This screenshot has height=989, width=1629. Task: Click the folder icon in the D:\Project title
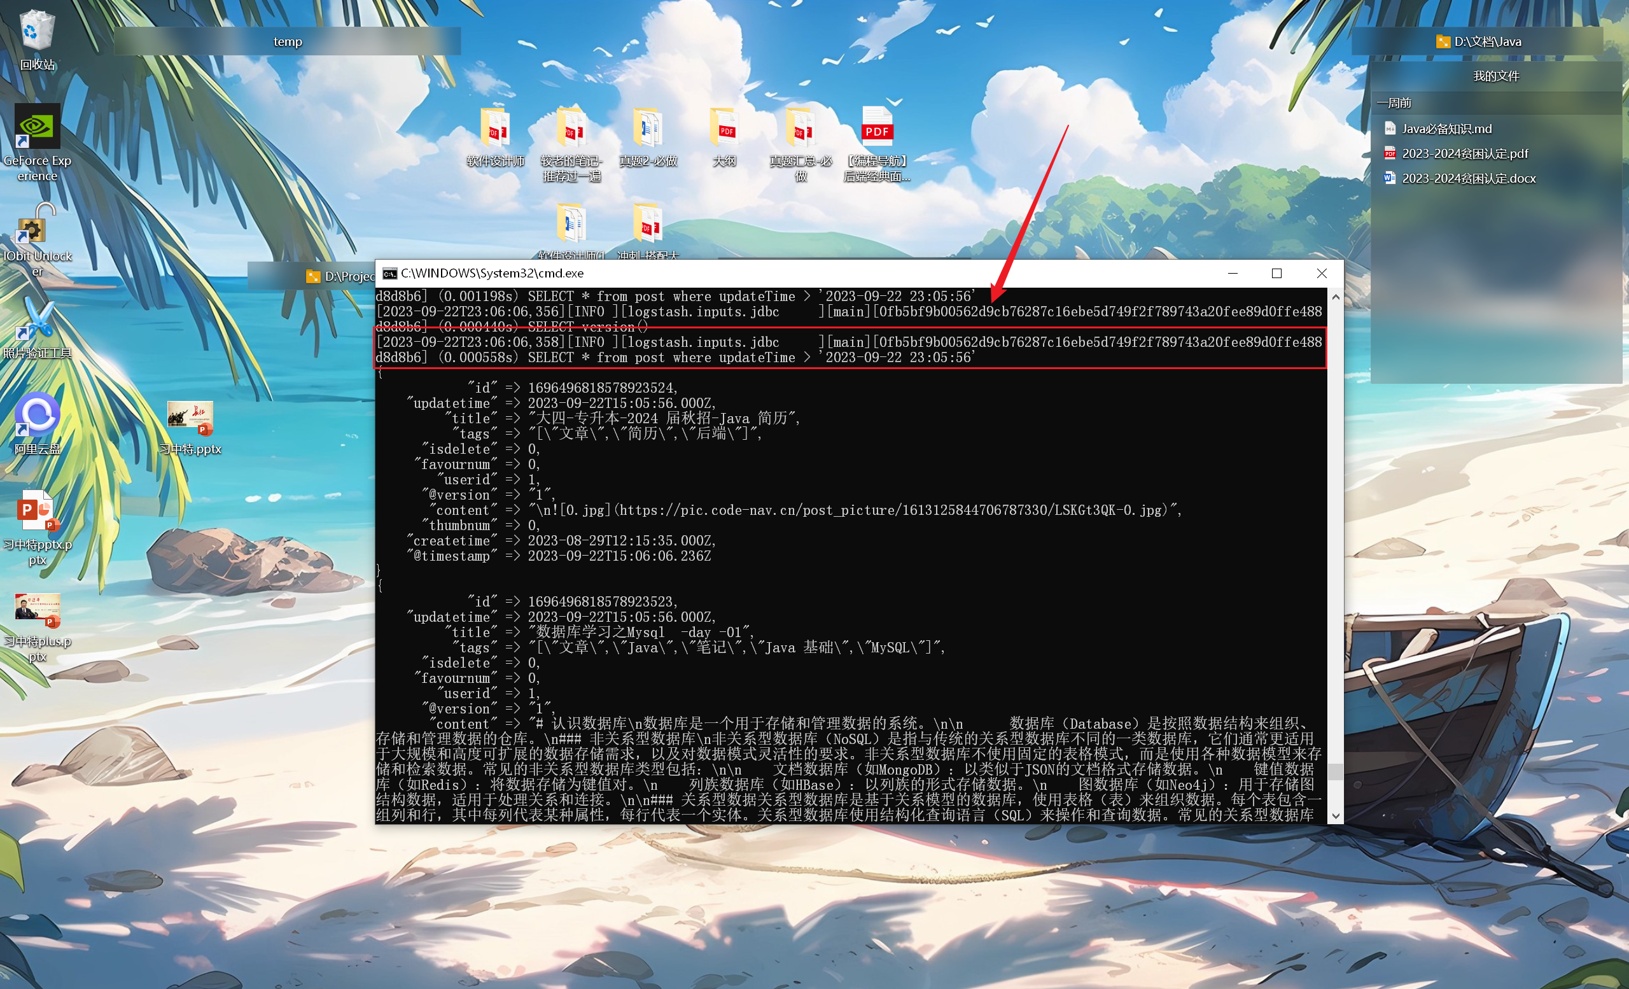[313, 276]
